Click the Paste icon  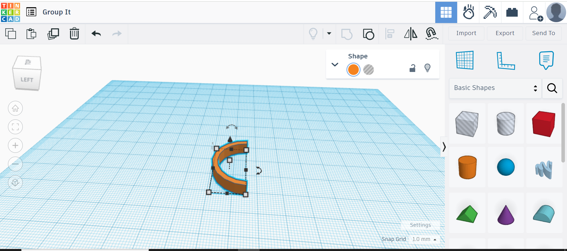click(x=31, y=34)
